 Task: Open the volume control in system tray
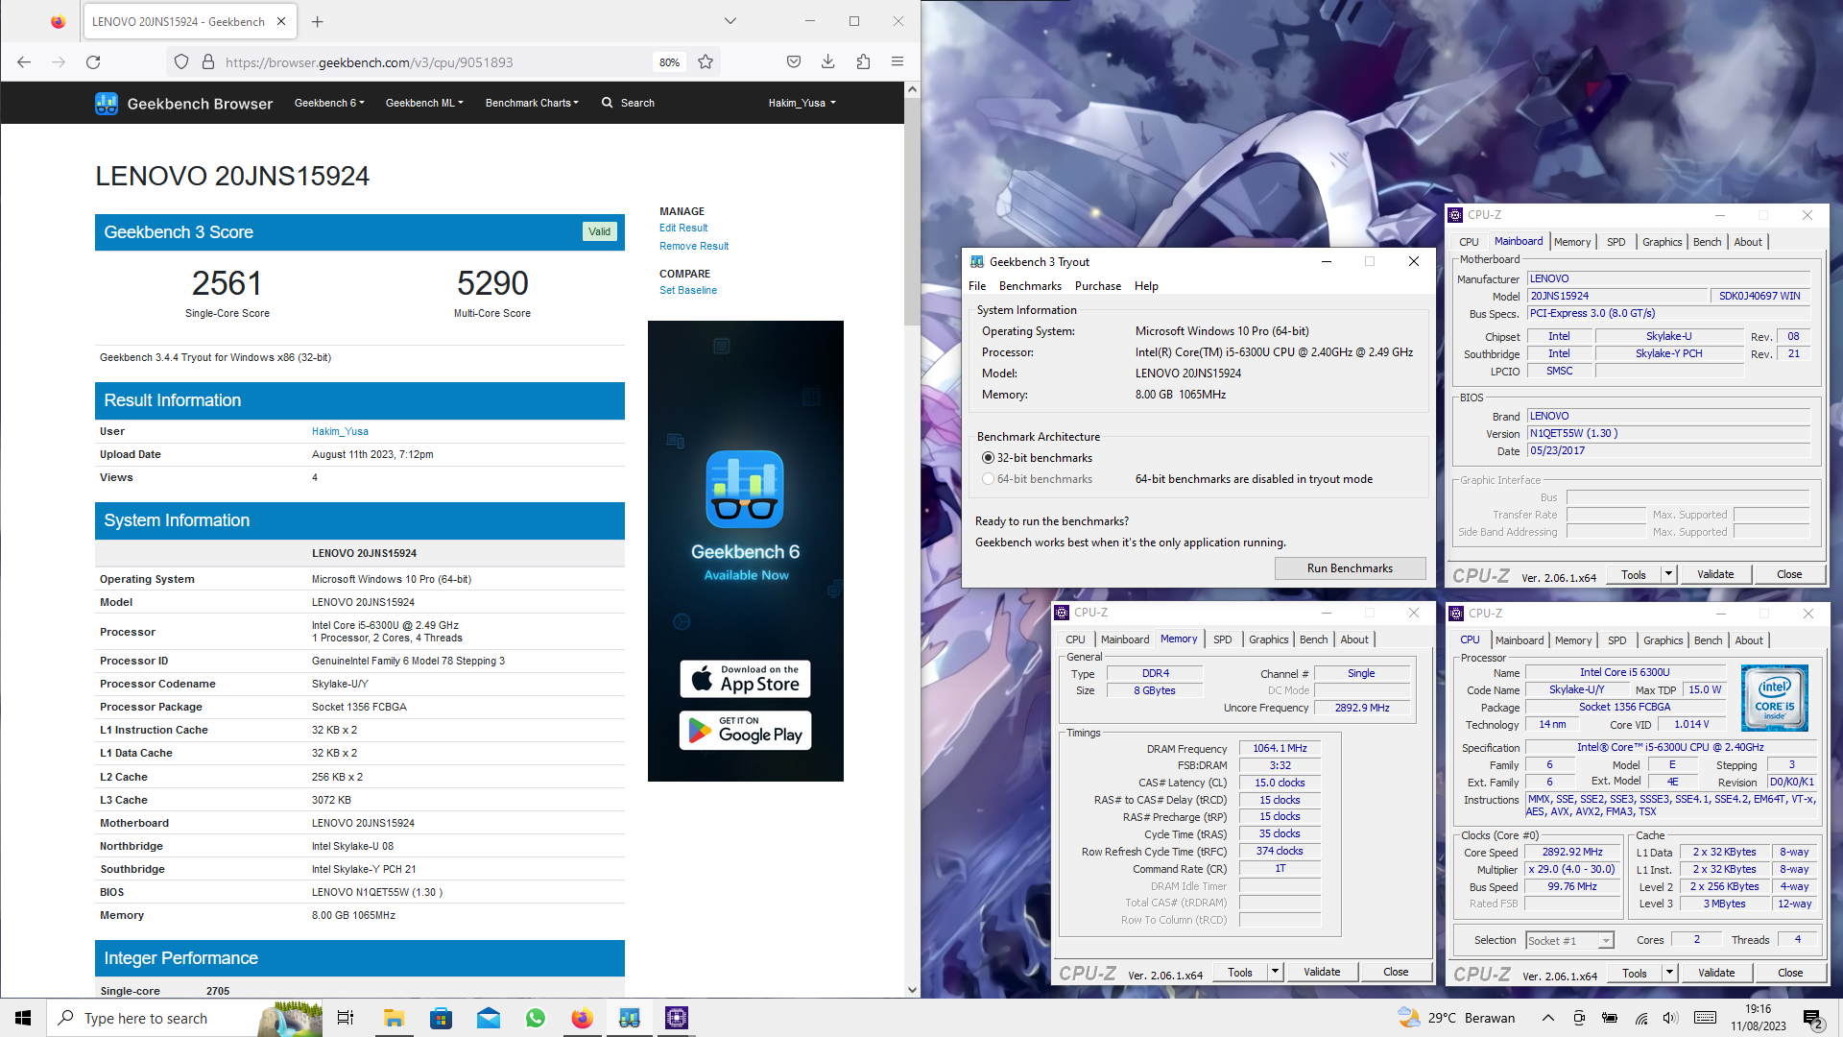click(1670, 1018)
